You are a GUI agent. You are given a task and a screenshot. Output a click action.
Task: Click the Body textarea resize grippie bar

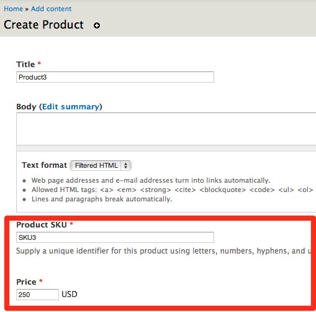tap(166, 148)
